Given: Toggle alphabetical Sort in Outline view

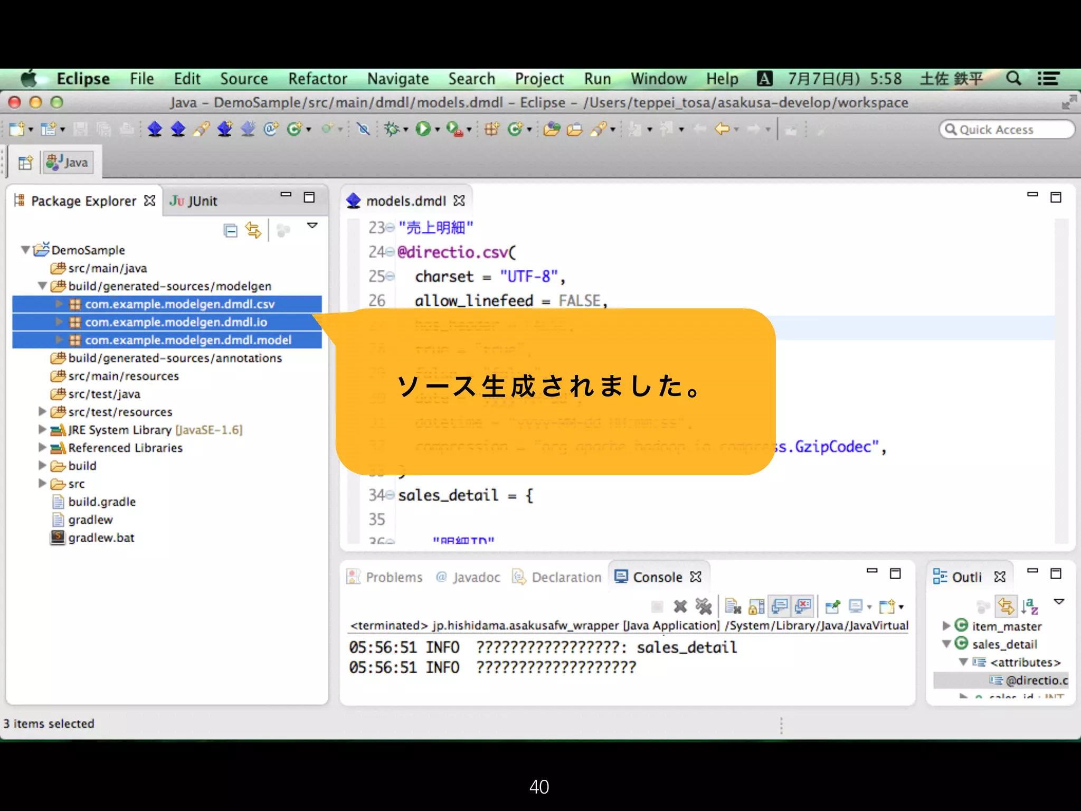Looking at the screenshot, I should click(x=1029, y=606).
